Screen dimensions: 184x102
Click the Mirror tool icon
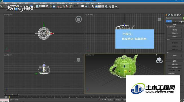[86, 6]
